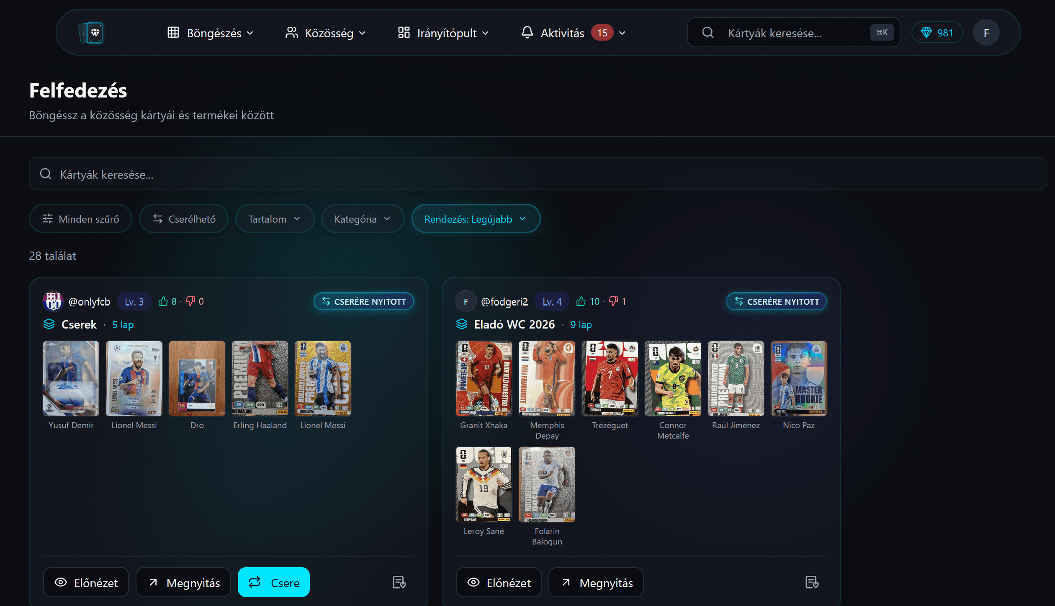Open the @onlyfcb profile link
This screenshot has width=1055, height=606.
[x=89, y=302]
